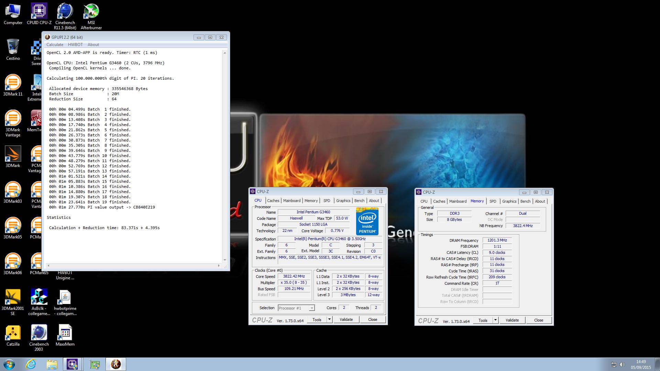
Task: Switch to About tab in right CPU-Z
Action: (x=540, y=201)
